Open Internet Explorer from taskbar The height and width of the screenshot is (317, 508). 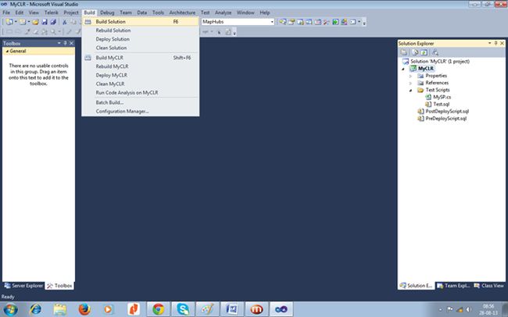tap(35, 309)
